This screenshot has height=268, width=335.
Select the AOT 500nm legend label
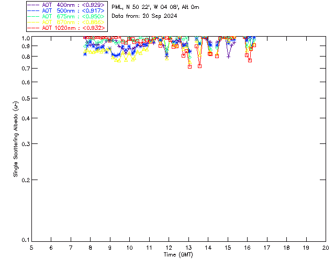coord(66,10)
